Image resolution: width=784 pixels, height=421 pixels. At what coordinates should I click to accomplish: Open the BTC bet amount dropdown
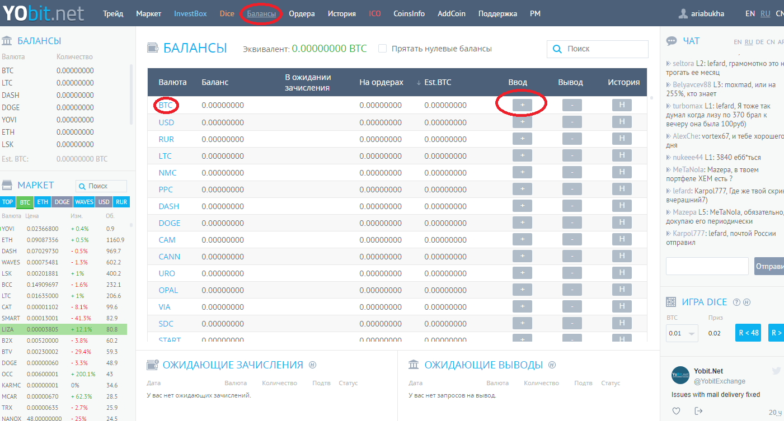click(x=682, y=333)
